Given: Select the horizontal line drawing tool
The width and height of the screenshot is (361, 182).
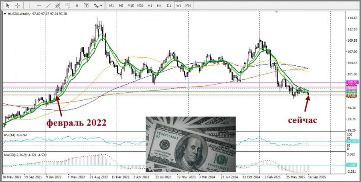Looking at the screenshot, I should tap(39, 6).
